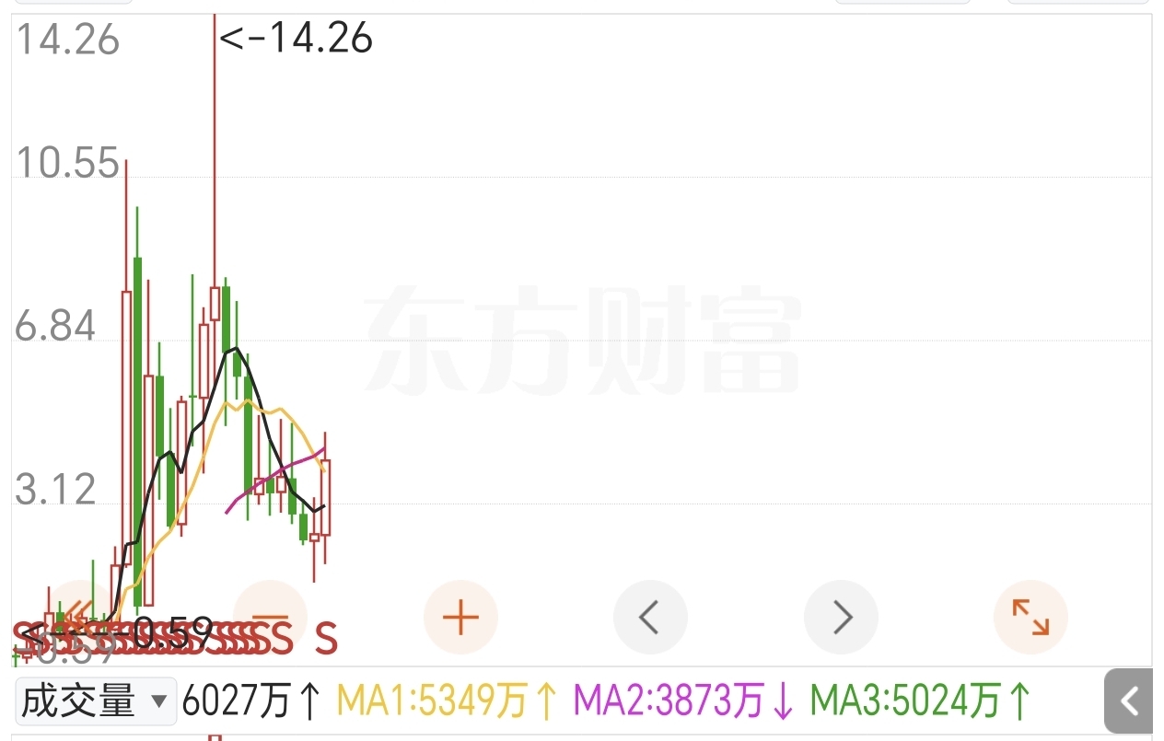The height and width of the screenshot is (741, 1164).
Task: Zoom in the chart with the plus button
Action: [x=460, y=618]
